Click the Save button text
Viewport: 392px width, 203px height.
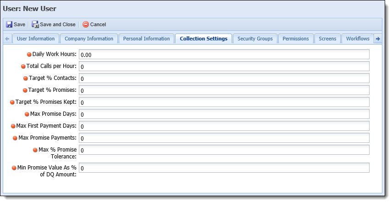20,24
